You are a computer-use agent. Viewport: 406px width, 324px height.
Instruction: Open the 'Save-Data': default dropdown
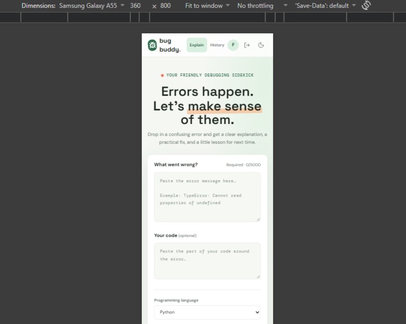pyautogui.click(x=325, y=6)
